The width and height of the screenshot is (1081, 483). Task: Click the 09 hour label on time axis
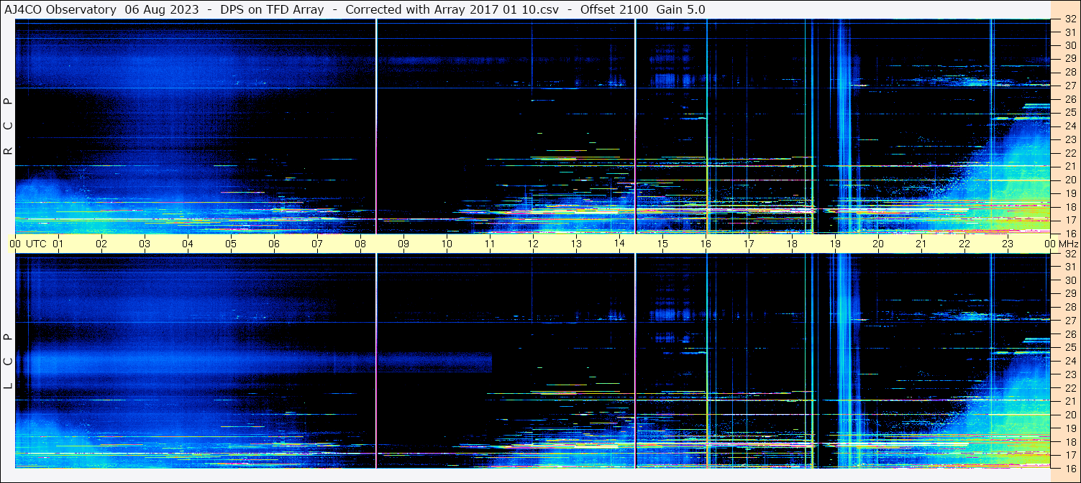[x=403, y=244]
